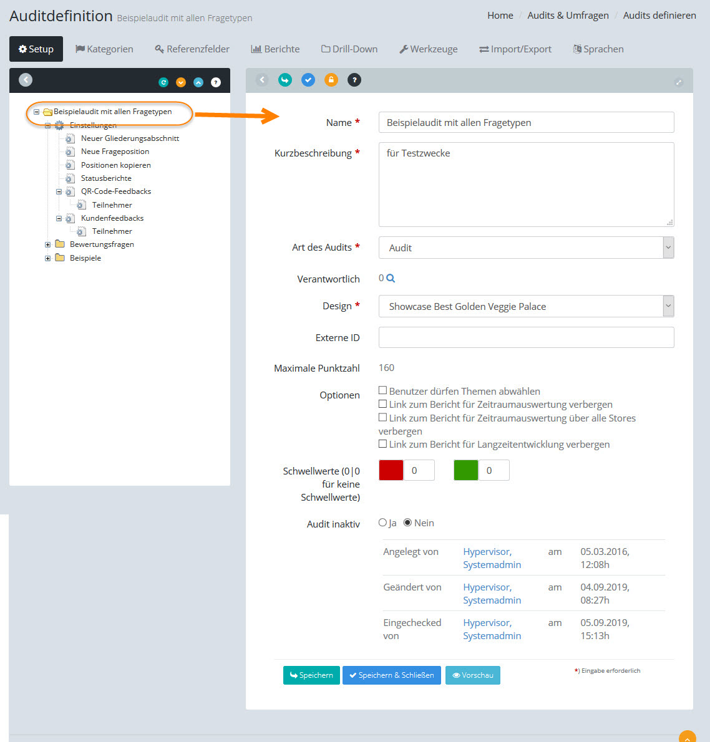Viewport: 710px width, 742px height.
Task: Click the teal save arrow icon in form toolbar
Action: click(285, 80)
